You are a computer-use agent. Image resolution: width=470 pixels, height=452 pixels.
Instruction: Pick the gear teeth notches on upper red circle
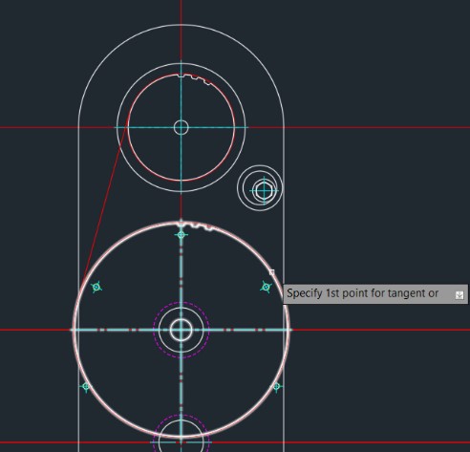[x=194, y=78]
